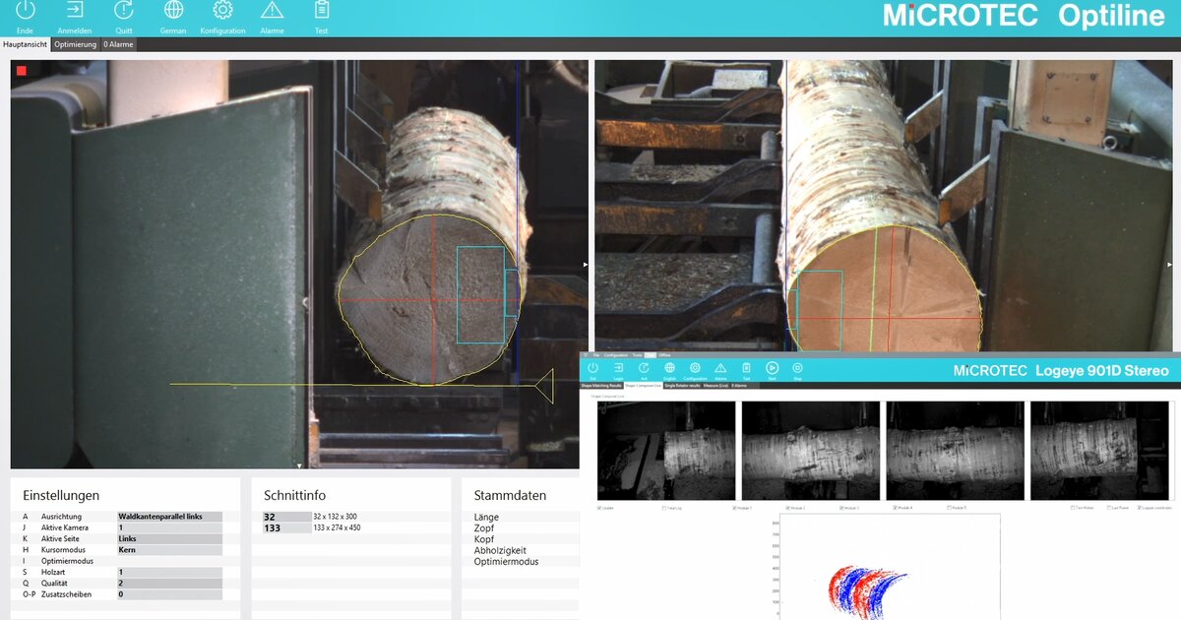Click the Ack icon in Logeye toolbar
Screen dimensions: 1181x620
[644, 368]
